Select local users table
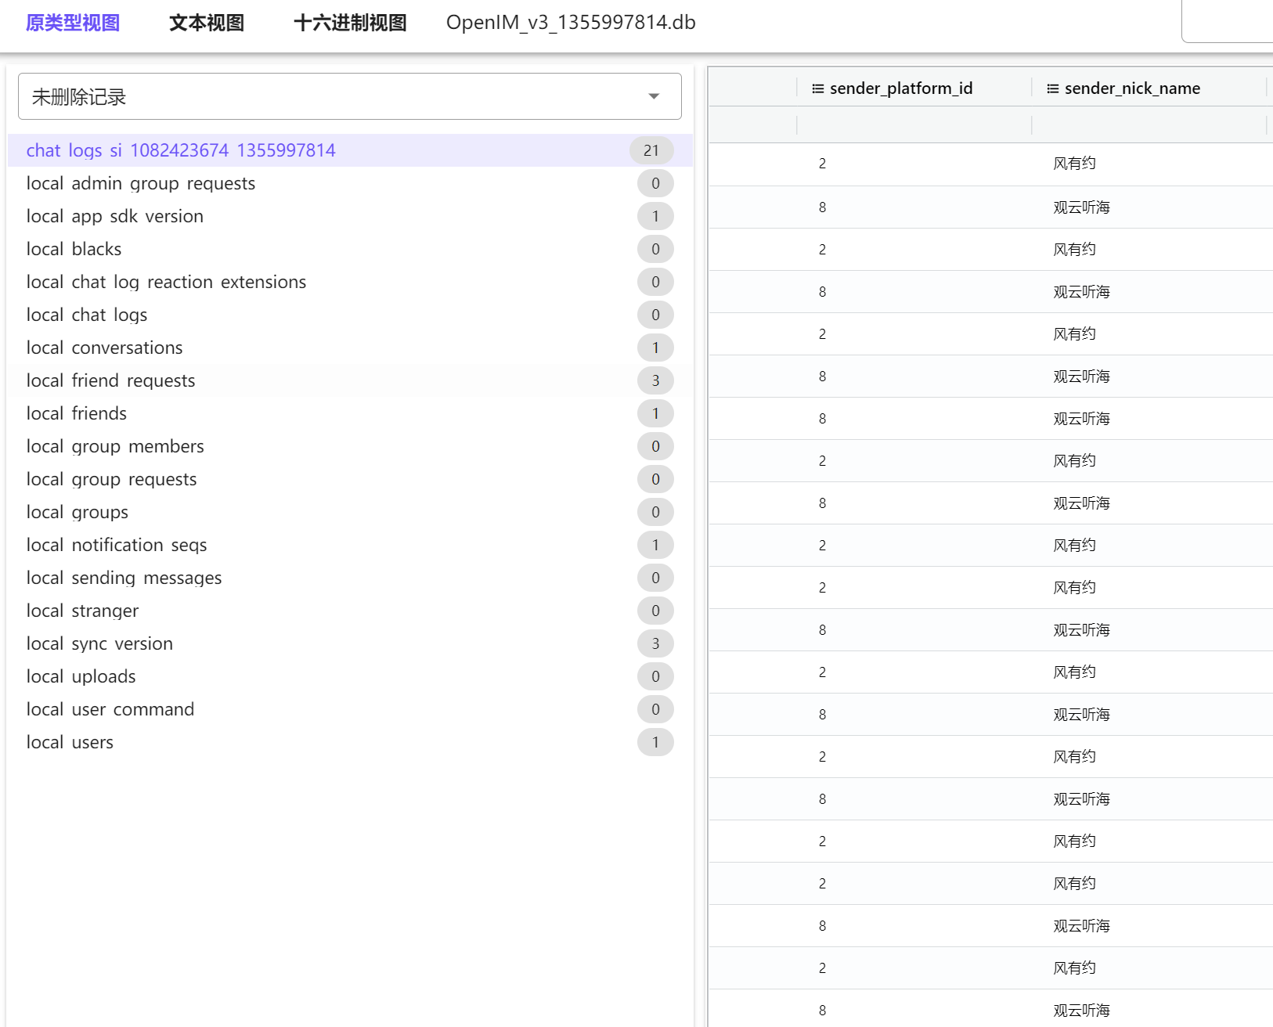1273x1027 pixels. click(x=350, y=742)
